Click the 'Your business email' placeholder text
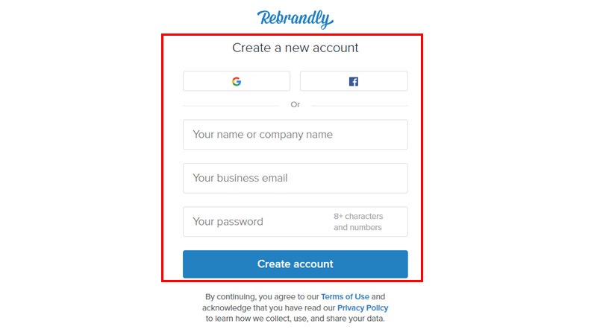Screen dimensions: 597x335 [x=240, y=178]
